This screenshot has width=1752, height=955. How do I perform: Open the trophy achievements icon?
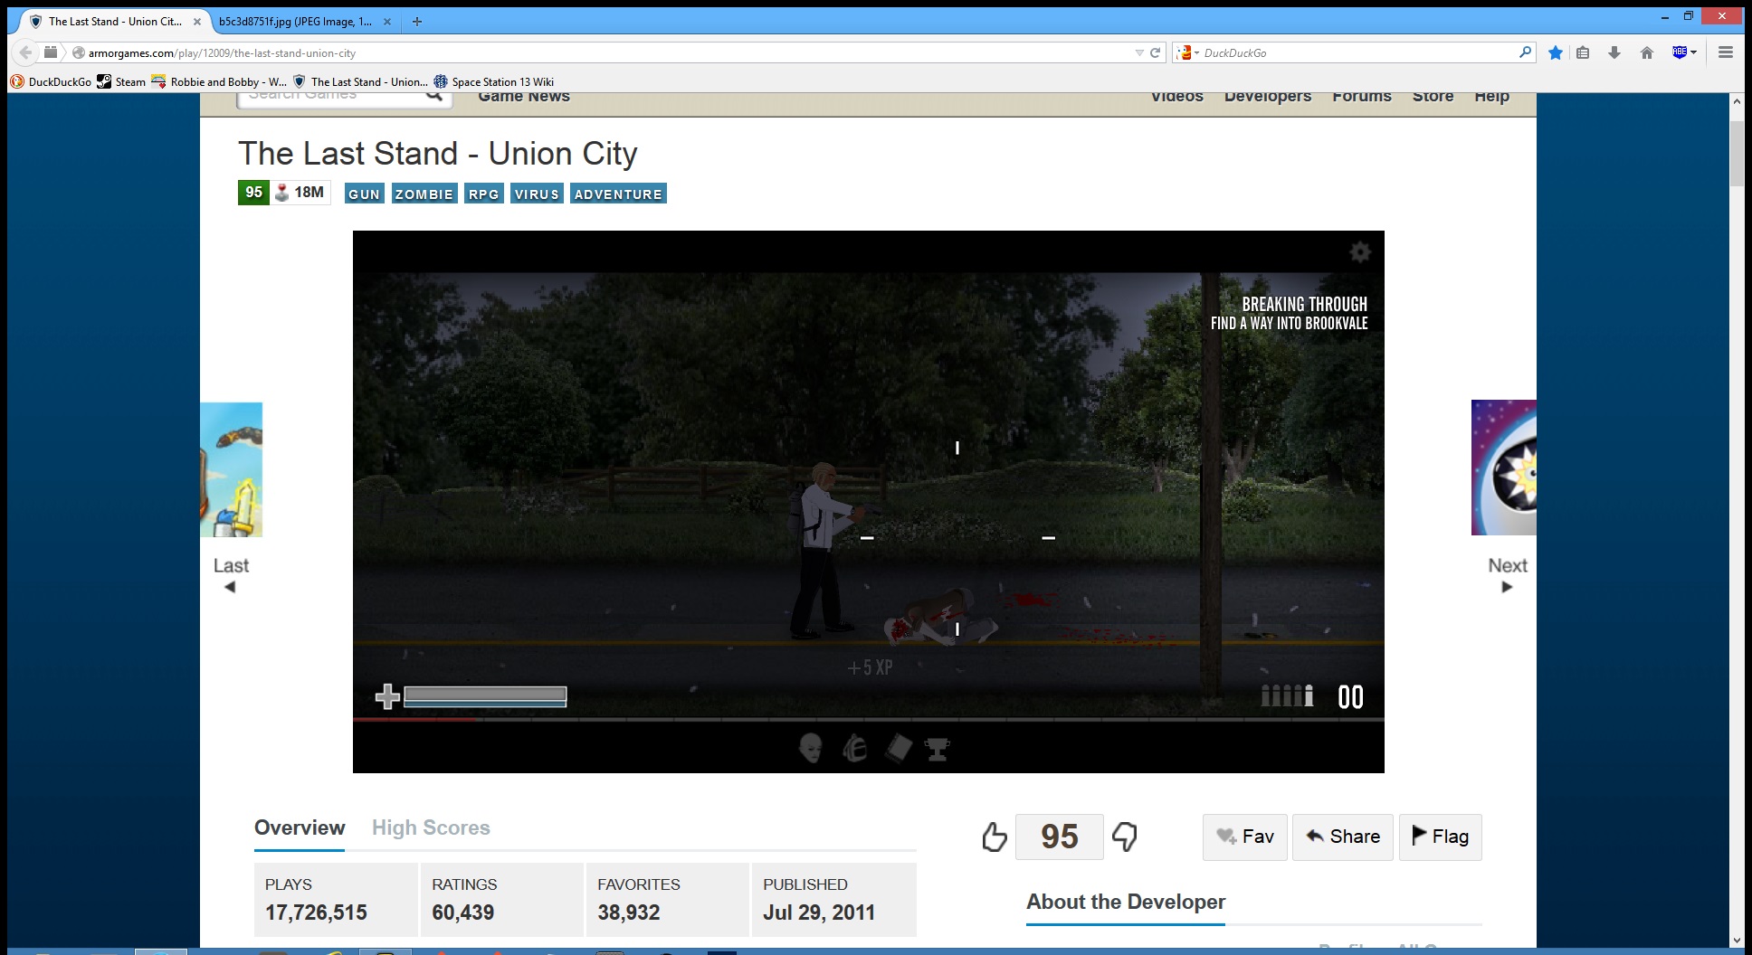(x=938, y=748)
